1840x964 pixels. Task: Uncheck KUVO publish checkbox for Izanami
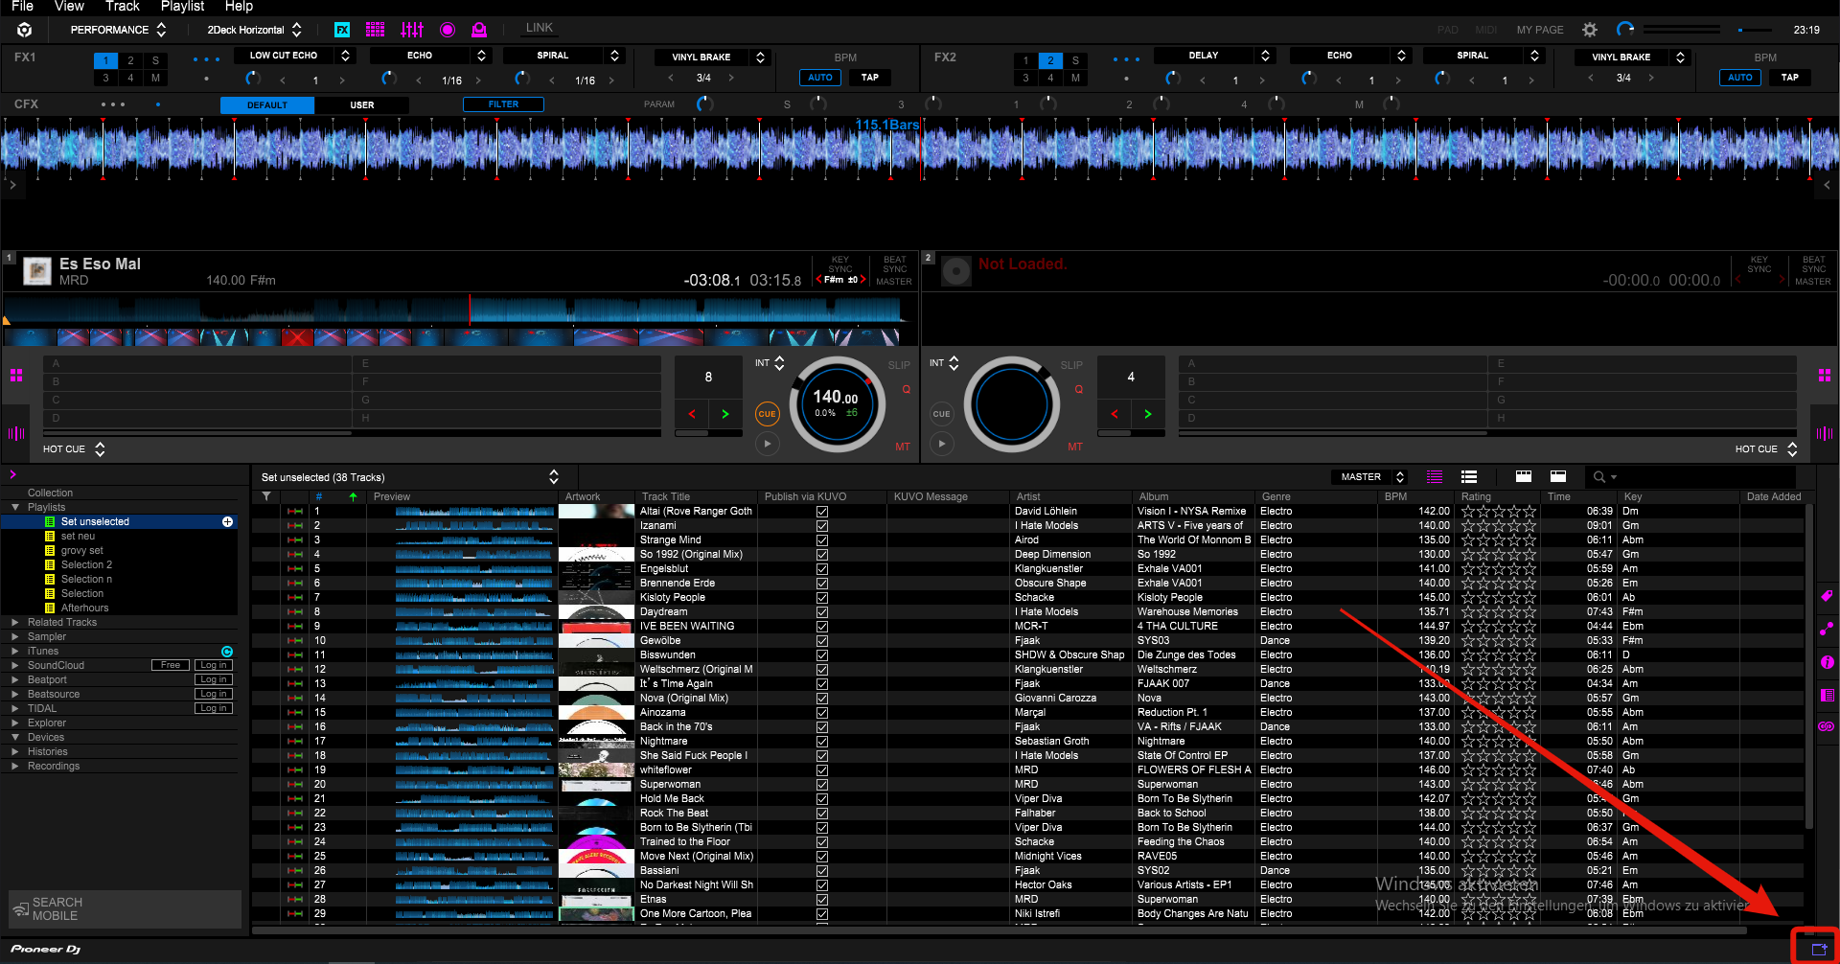point(822,526)
